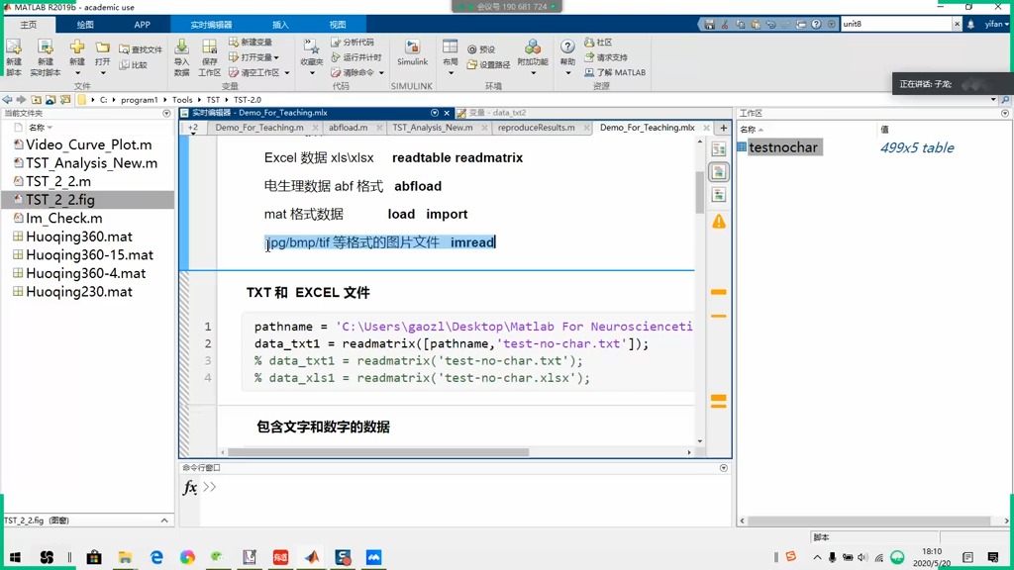The height and width of the screenshot is (570, 1014).
Task: Click the search documentation field containing unit8
Action: pyautogui.click(x=895, y=24)
